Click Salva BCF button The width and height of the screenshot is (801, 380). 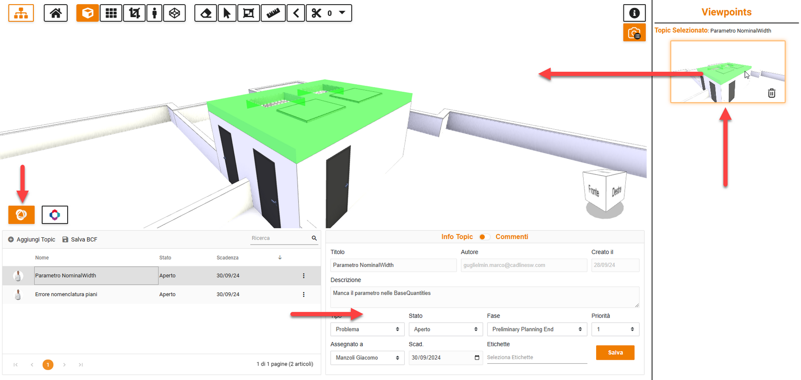[x=80, y=240]
